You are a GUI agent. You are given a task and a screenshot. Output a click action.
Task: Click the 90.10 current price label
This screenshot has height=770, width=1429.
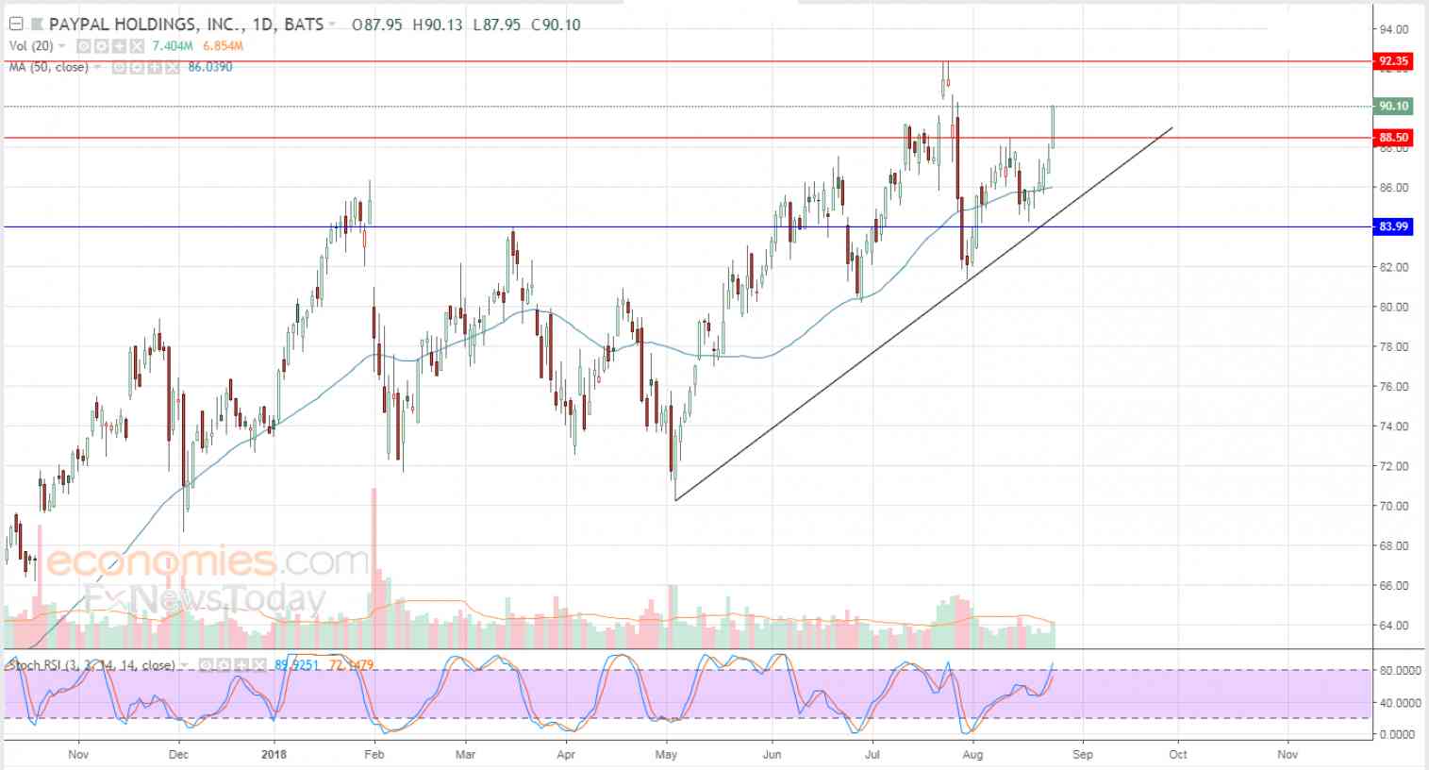click(1393, 107)
